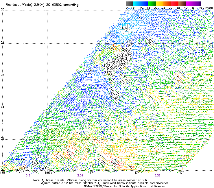Screen dimensions: 214x188
Task: Click the '5:31' time label between 168 and 171
Action: point(80,176)
